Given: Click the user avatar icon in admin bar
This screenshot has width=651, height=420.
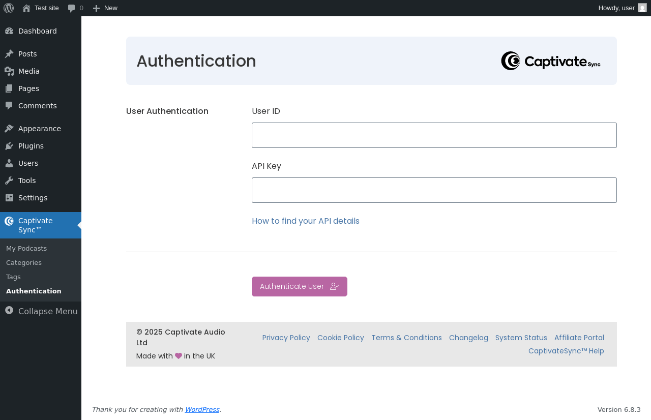Looking at the screenshot, I should 642,8.
